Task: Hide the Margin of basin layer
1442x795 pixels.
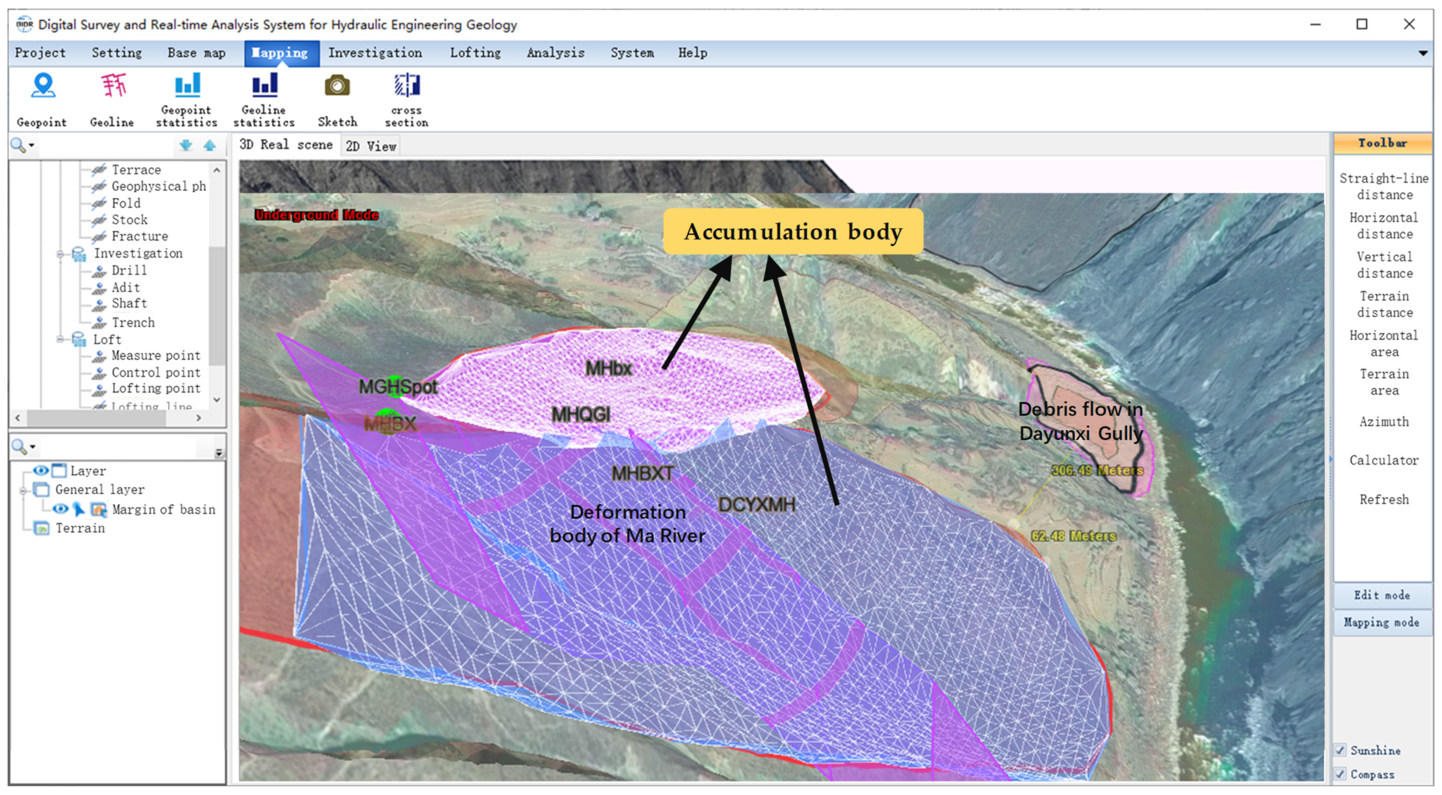Action: 60,509
